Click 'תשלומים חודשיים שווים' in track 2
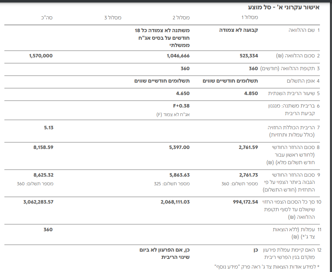332x272 pixels. [162, 81]
